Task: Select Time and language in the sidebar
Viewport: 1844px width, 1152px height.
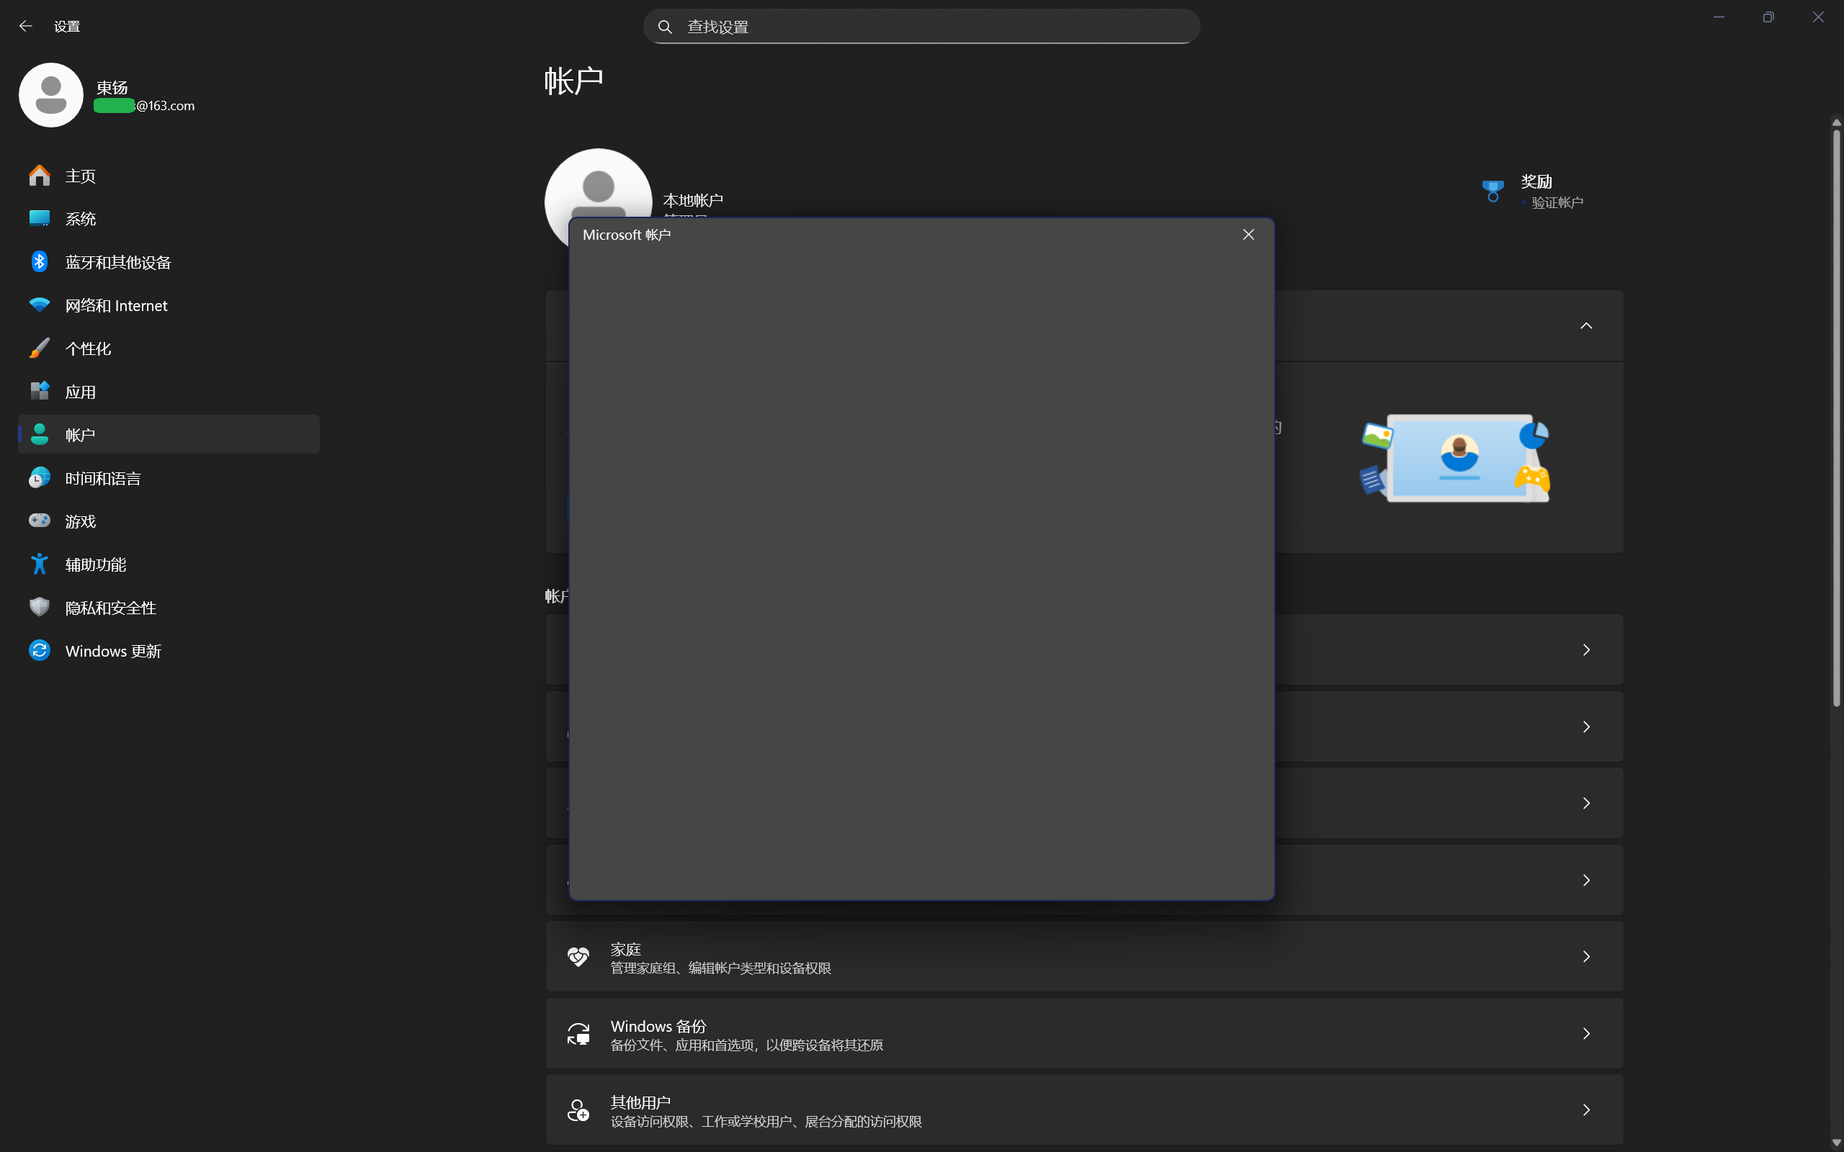Action: coord(102,479)
